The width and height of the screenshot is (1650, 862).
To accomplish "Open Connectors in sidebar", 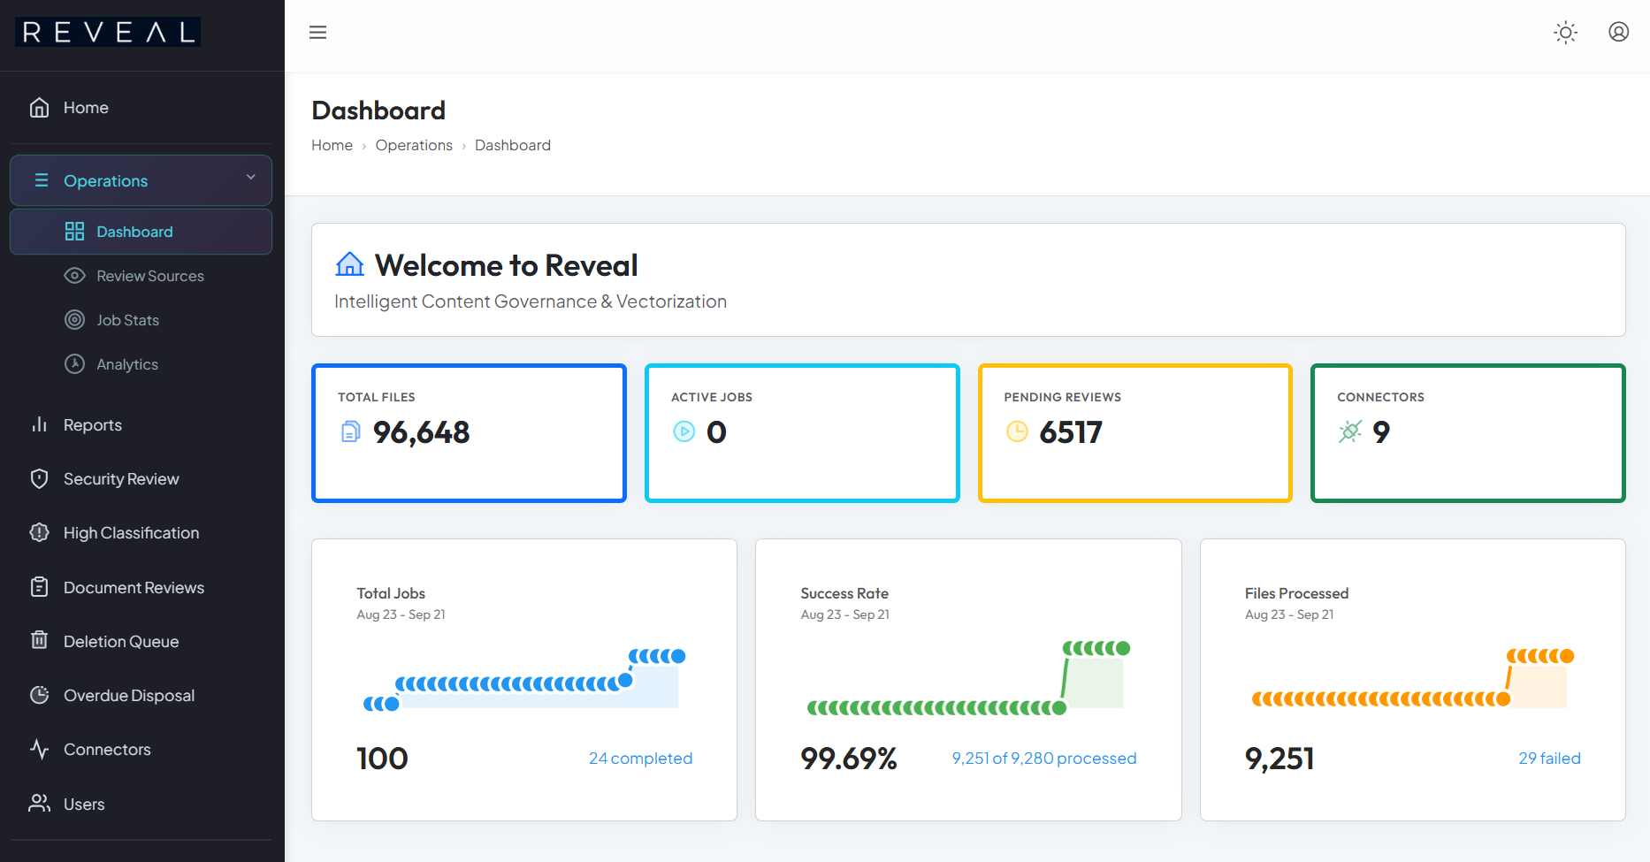I will [141, 750].
